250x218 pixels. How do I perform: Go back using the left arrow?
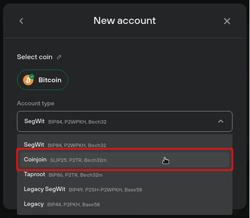pyautogui.click(x=21, y=21)
